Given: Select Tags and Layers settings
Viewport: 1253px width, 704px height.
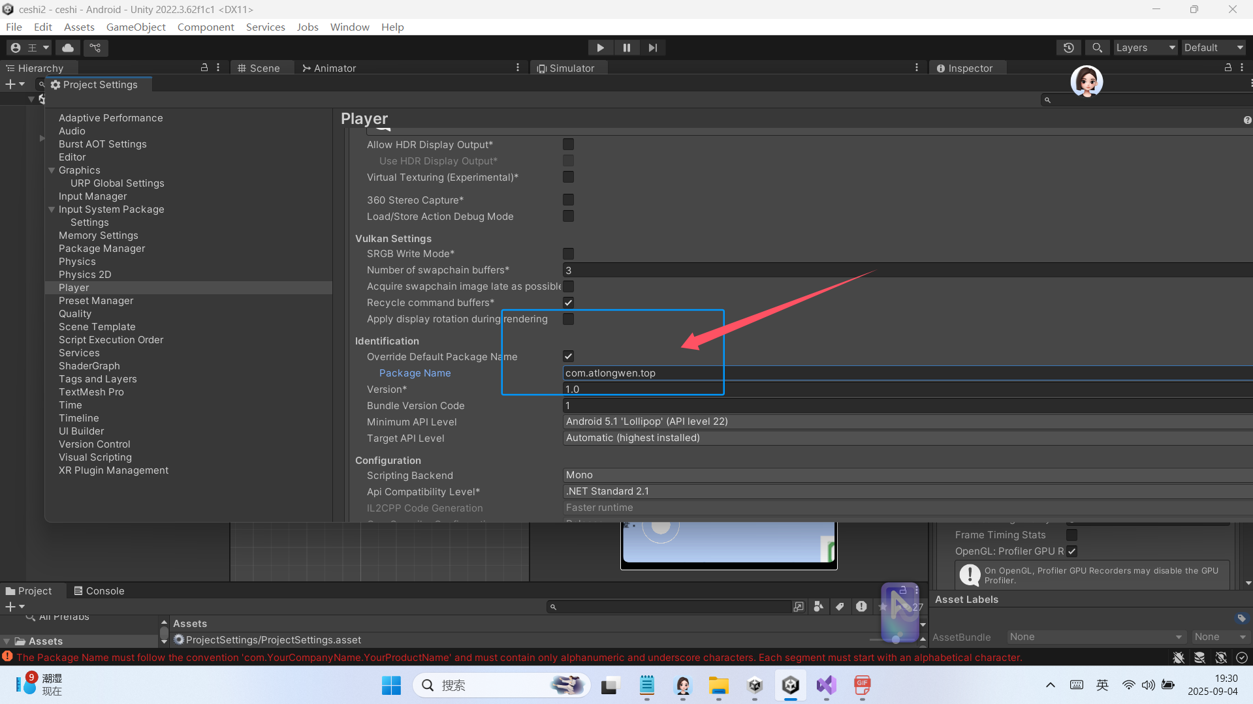Looking at the screenshot, I should pos(98,379).
